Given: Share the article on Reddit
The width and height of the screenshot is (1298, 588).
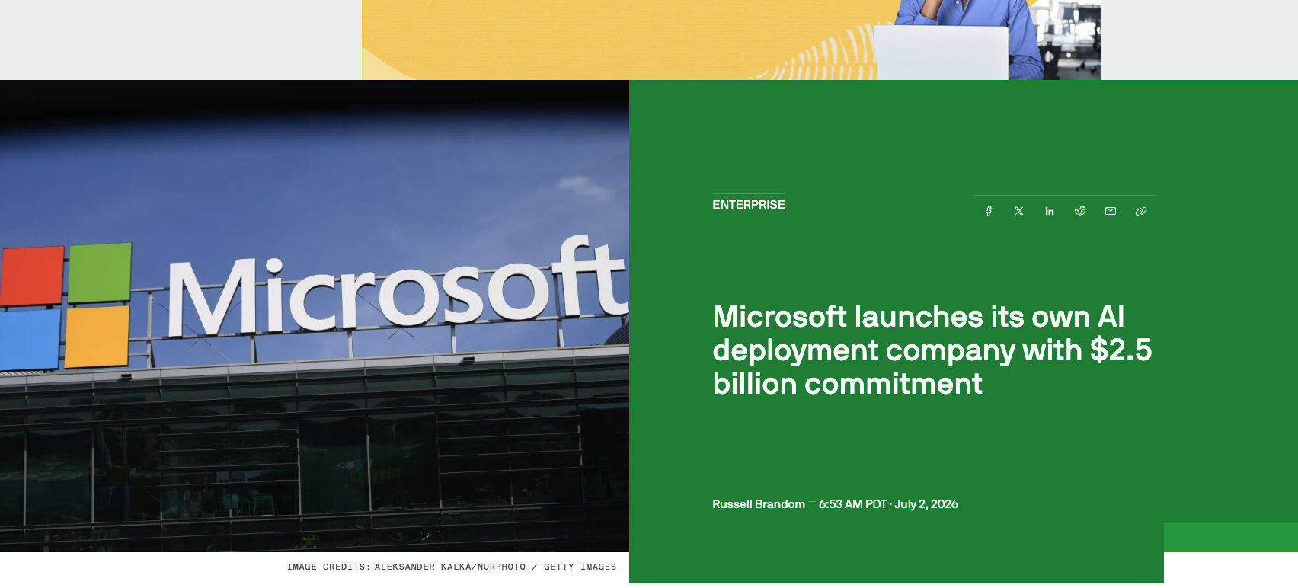Looking at the screenshot, I should point(1080,211).
